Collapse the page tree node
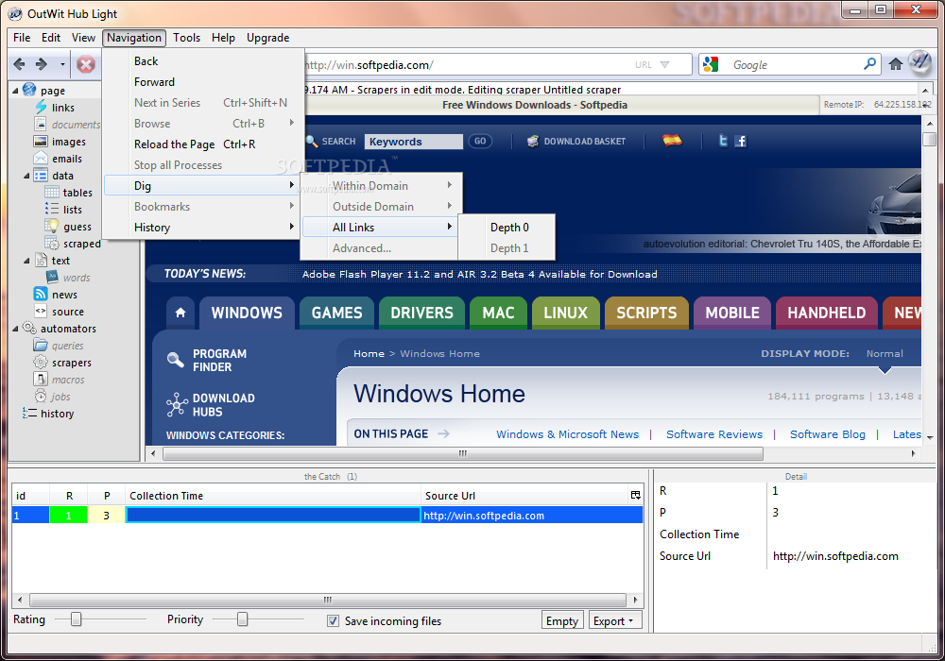Screen dimensions: 945x661 [x=16, y=91]
